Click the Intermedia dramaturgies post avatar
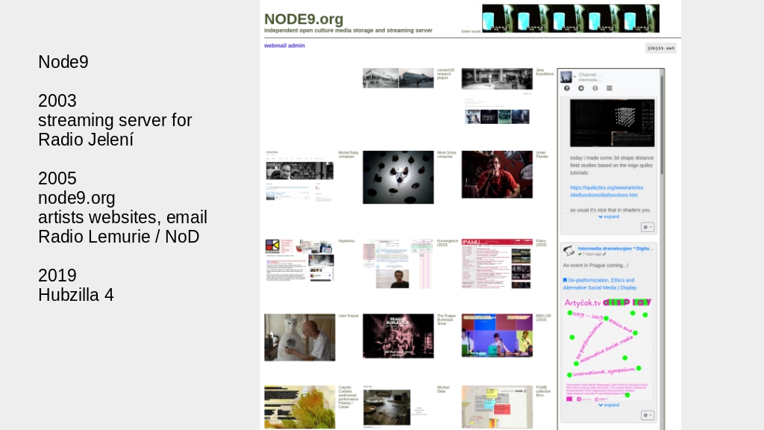Image resolution: width=764 pixels, height=430 pixels. click(x=569, y=251)
